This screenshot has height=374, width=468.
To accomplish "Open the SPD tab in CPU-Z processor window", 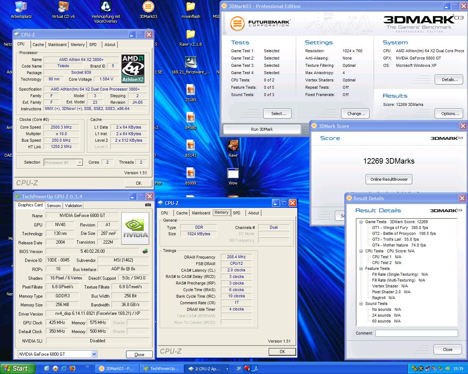I will click(x=93, y=45).
